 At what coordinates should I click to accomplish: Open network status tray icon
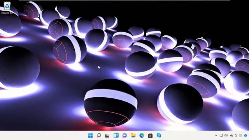click(221, 135)
